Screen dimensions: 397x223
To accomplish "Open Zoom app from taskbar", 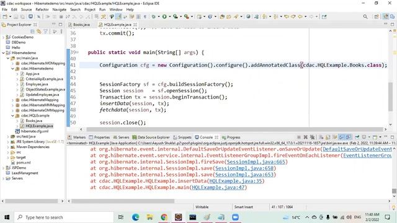I will coord(235,217).
